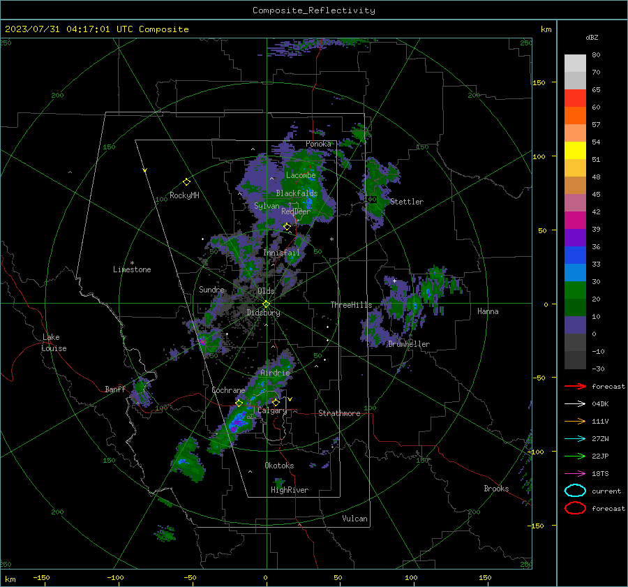Click the Drumheller city label
Screen dimensions: 628x587
tap(409, 344)
